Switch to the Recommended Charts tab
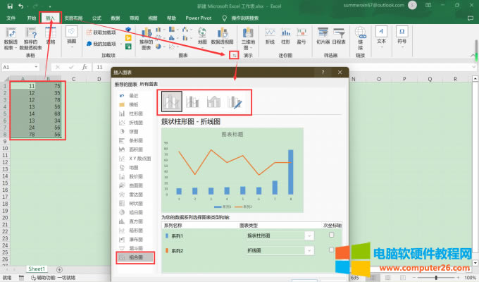This screenshot has height=282, width=479. [x=126, y=84]
